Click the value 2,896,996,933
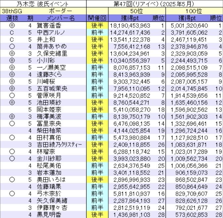 [132, 180]
